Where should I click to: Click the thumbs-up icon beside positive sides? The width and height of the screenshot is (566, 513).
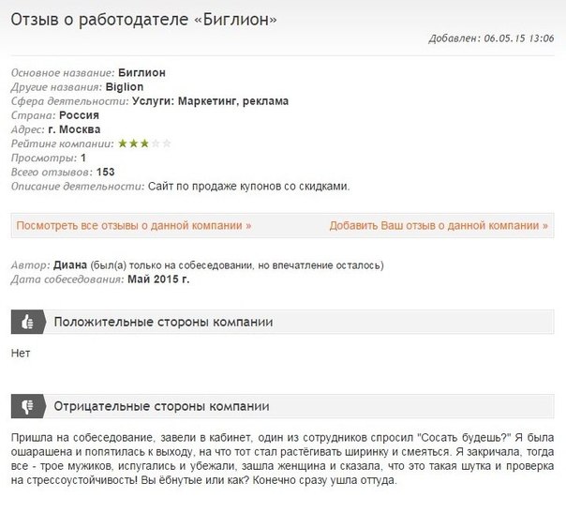coord(26,322)
